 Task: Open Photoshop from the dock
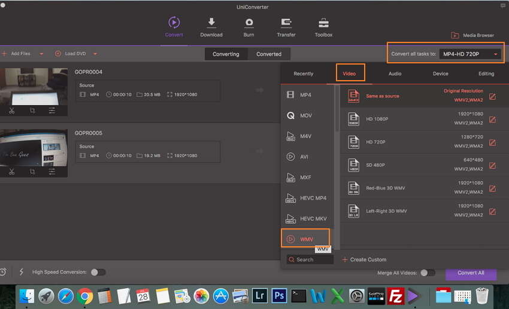click(x=279, y=296)
